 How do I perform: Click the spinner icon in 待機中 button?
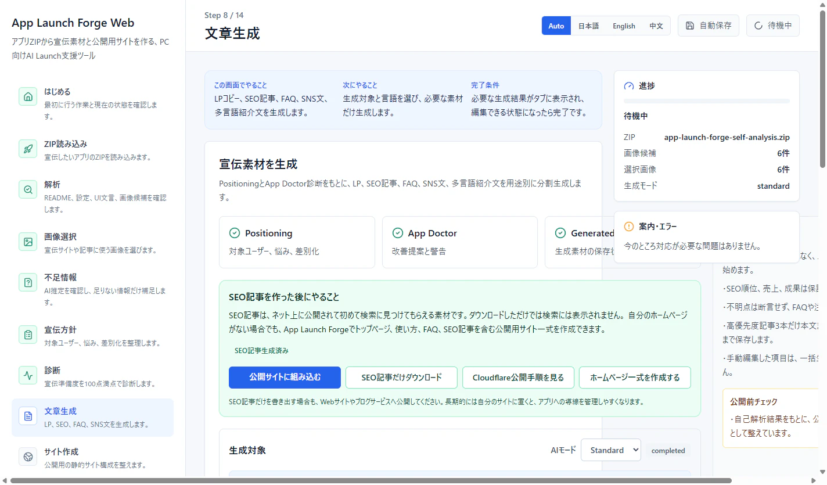coord(758,26)
